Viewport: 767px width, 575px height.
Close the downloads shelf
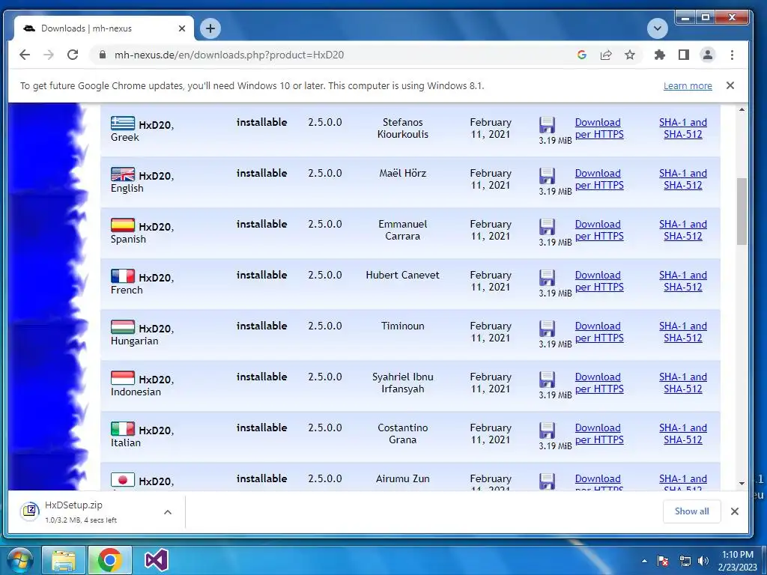pos(734,511)
